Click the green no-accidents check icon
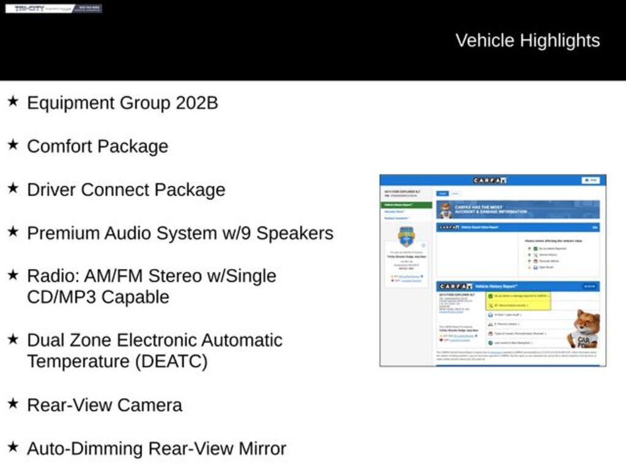This screenshot has height=470, width=626. click(x=490, y=296)
